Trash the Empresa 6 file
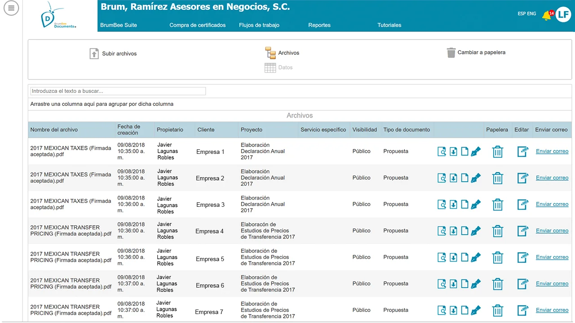575x323 pixels. click(497, 284)
